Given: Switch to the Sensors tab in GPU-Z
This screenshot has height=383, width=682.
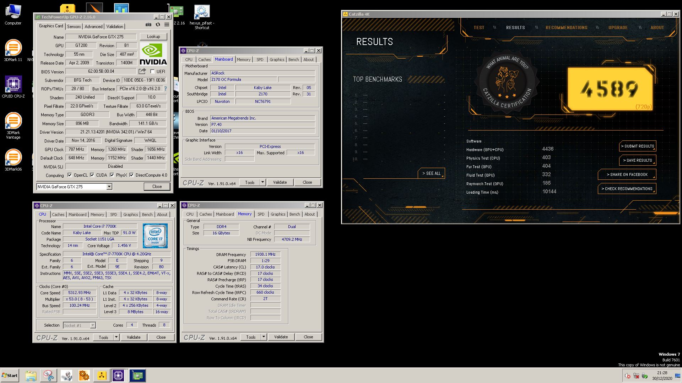Looking at the screenshot, I should [74, 27].
